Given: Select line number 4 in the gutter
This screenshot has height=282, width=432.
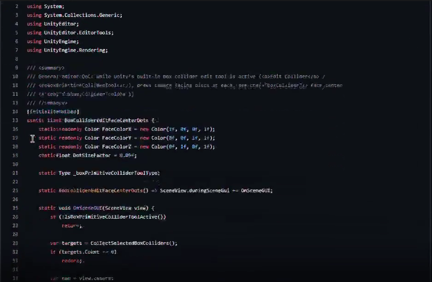Looking at the screenshot, I should (17, 24).
